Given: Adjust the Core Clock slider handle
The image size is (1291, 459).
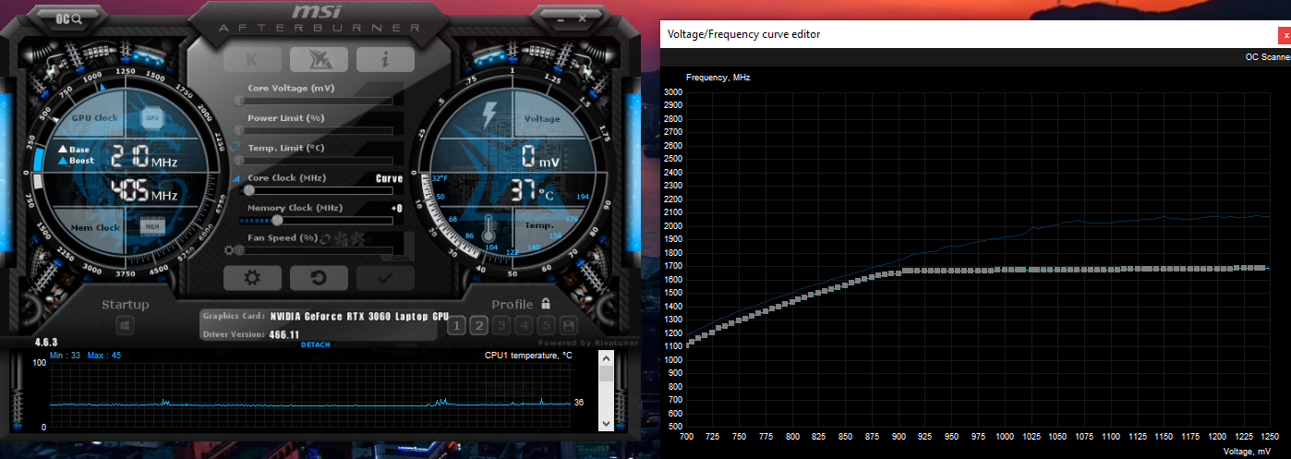Looking at the screenshot, I should [248, 190].
